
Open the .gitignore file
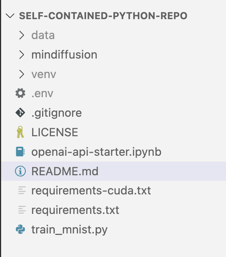113,113
